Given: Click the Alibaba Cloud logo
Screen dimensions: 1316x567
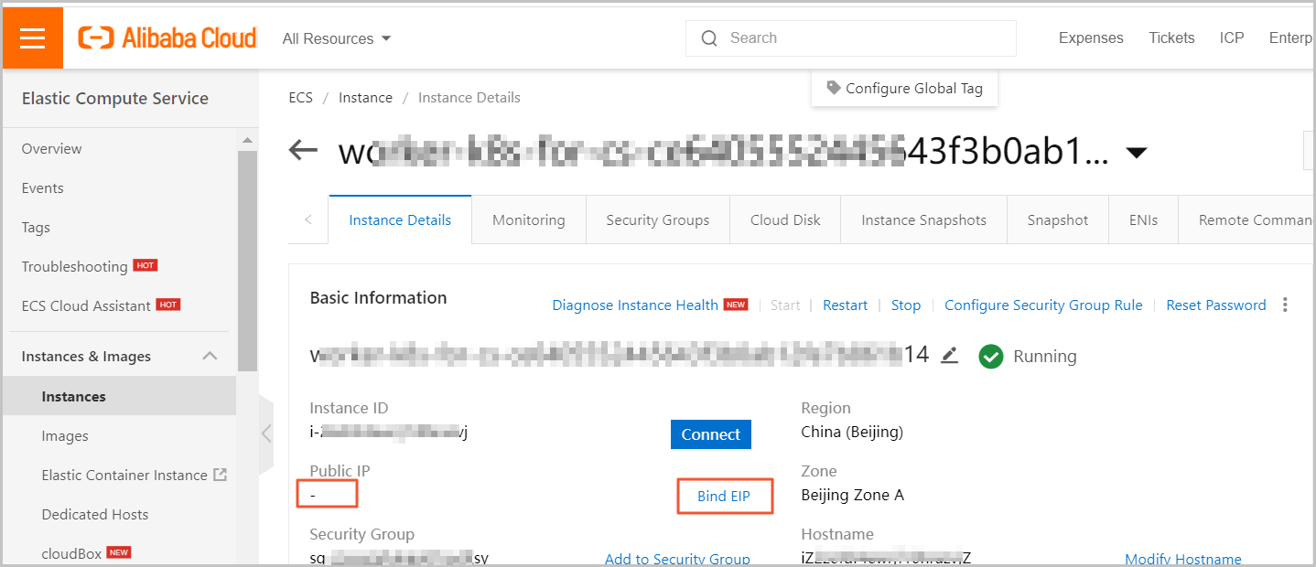Looking at the screenshot, I should [x=167, y=37].
